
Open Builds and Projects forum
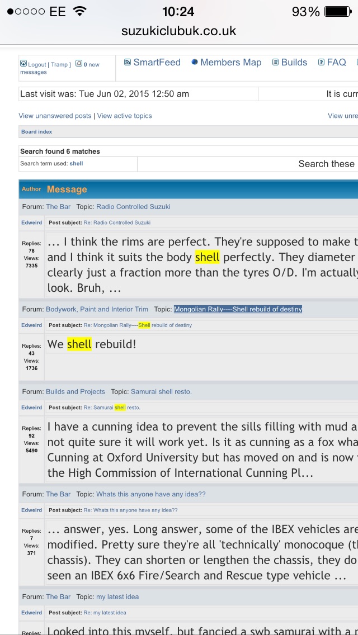pos(76,392)
